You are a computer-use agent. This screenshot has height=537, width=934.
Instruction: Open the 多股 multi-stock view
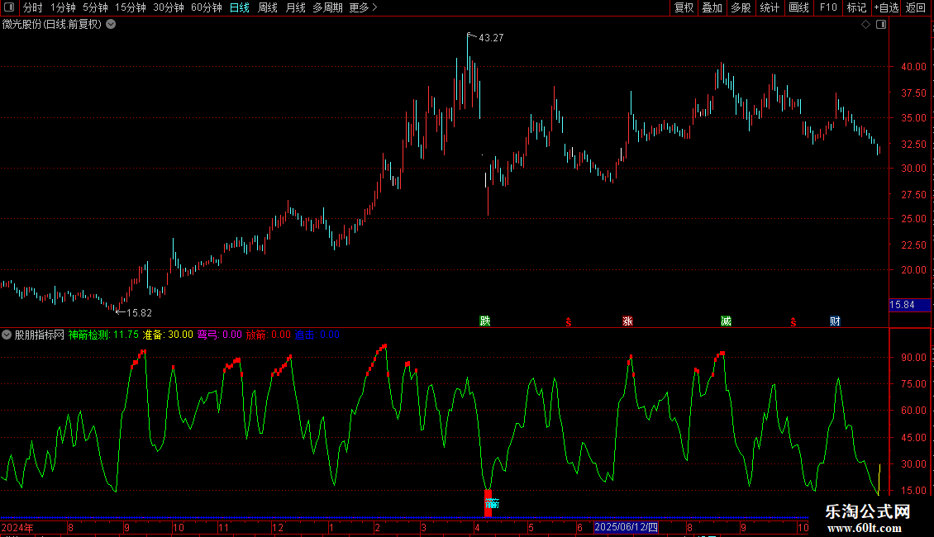pos(741,7)
